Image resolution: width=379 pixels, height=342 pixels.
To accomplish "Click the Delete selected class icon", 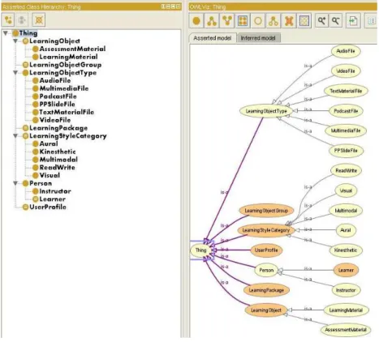I will [39, 20].
